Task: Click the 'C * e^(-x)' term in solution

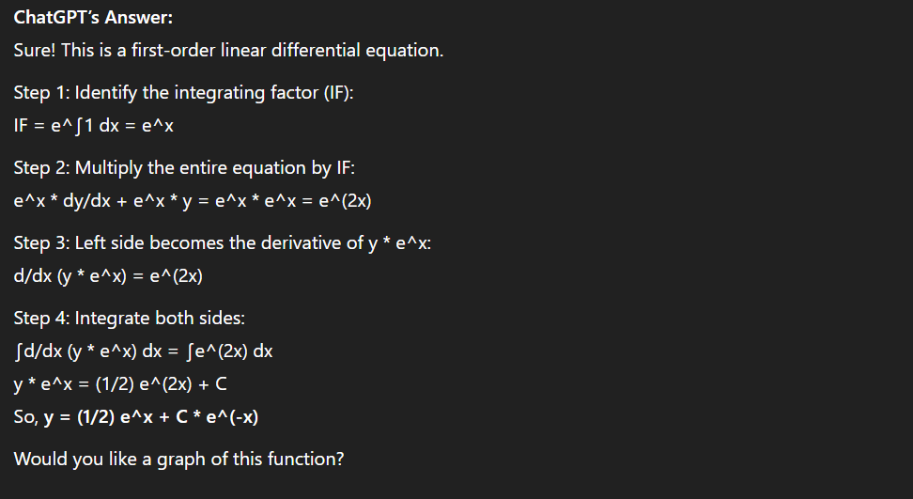Action: coord(217,417)
